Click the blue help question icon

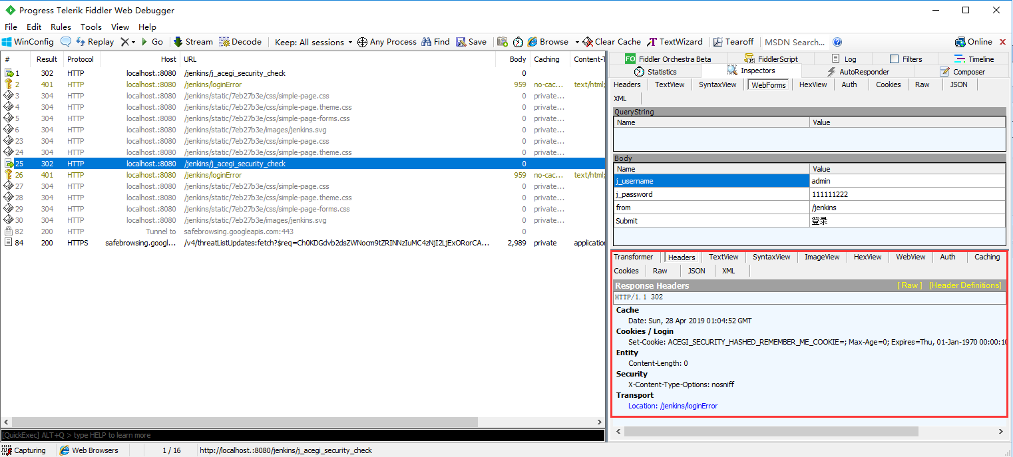pyautogui.click(x=837, y=42)
